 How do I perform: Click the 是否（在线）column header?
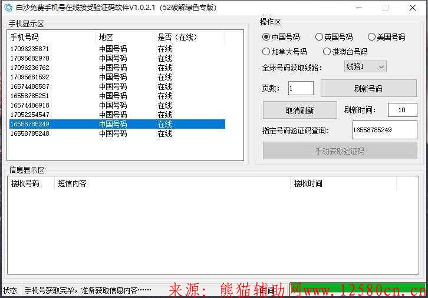pos(189,37)
